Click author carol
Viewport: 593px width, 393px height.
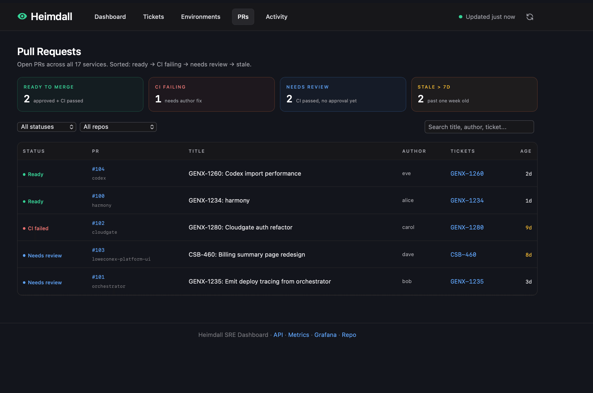[x=408, y=227]
